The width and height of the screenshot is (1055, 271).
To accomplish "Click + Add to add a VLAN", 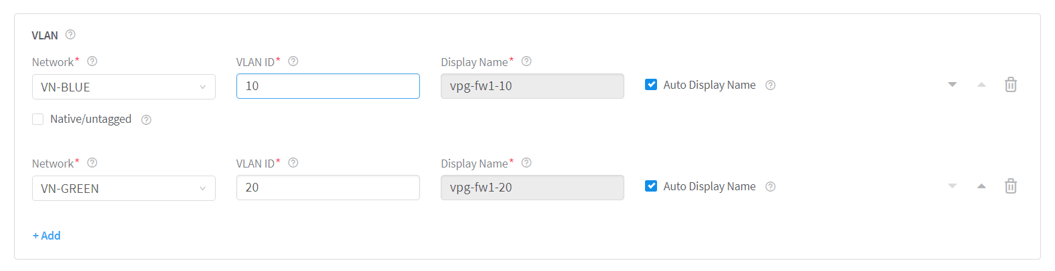I will pyautogui.click(x=47, y=236).
